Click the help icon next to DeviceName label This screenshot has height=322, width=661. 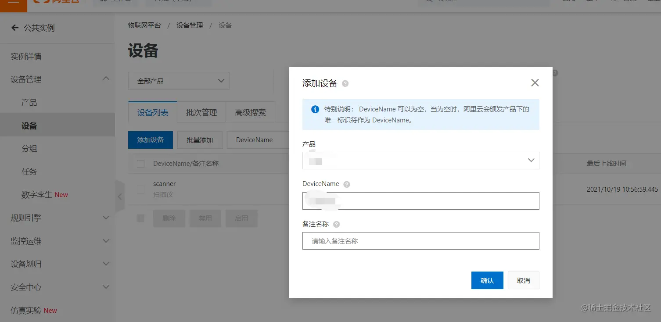click(347, 184)
